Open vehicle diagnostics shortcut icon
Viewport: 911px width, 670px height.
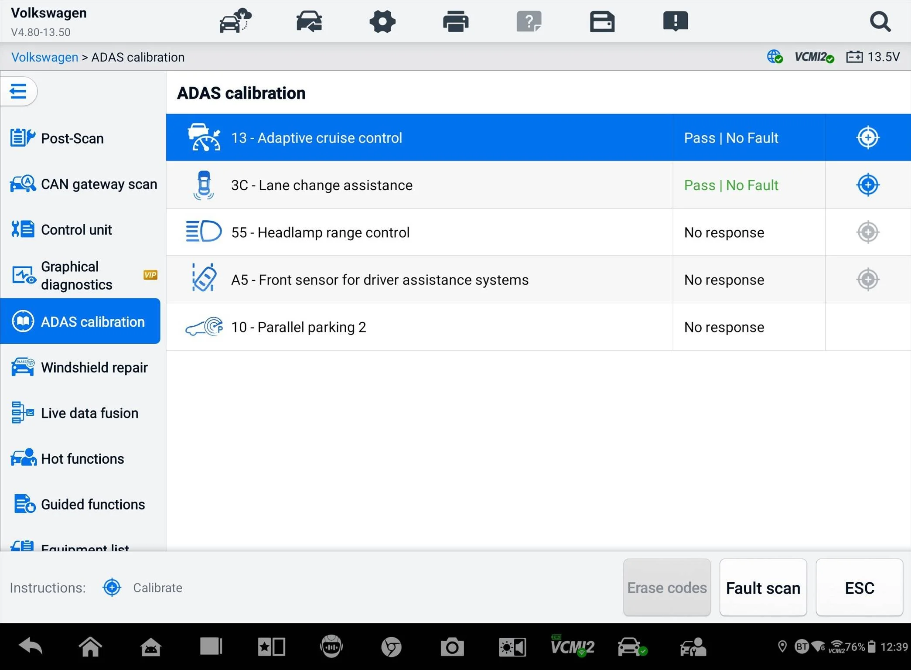coord(632,647)
